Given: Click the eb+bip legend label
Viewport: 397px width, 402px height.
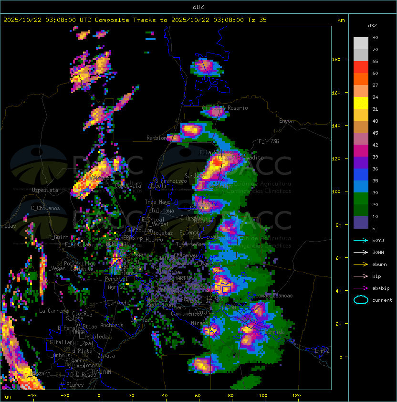Looking at the screenshot, I should pyautogui.click(x=381, y=288).
